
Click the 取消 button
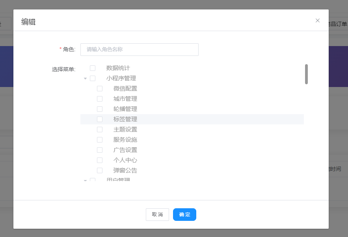[x=157, y=215]
